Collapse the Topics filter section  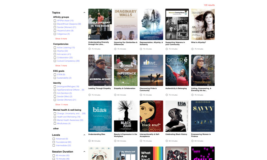pyautogui.click(x=84, y=13)
